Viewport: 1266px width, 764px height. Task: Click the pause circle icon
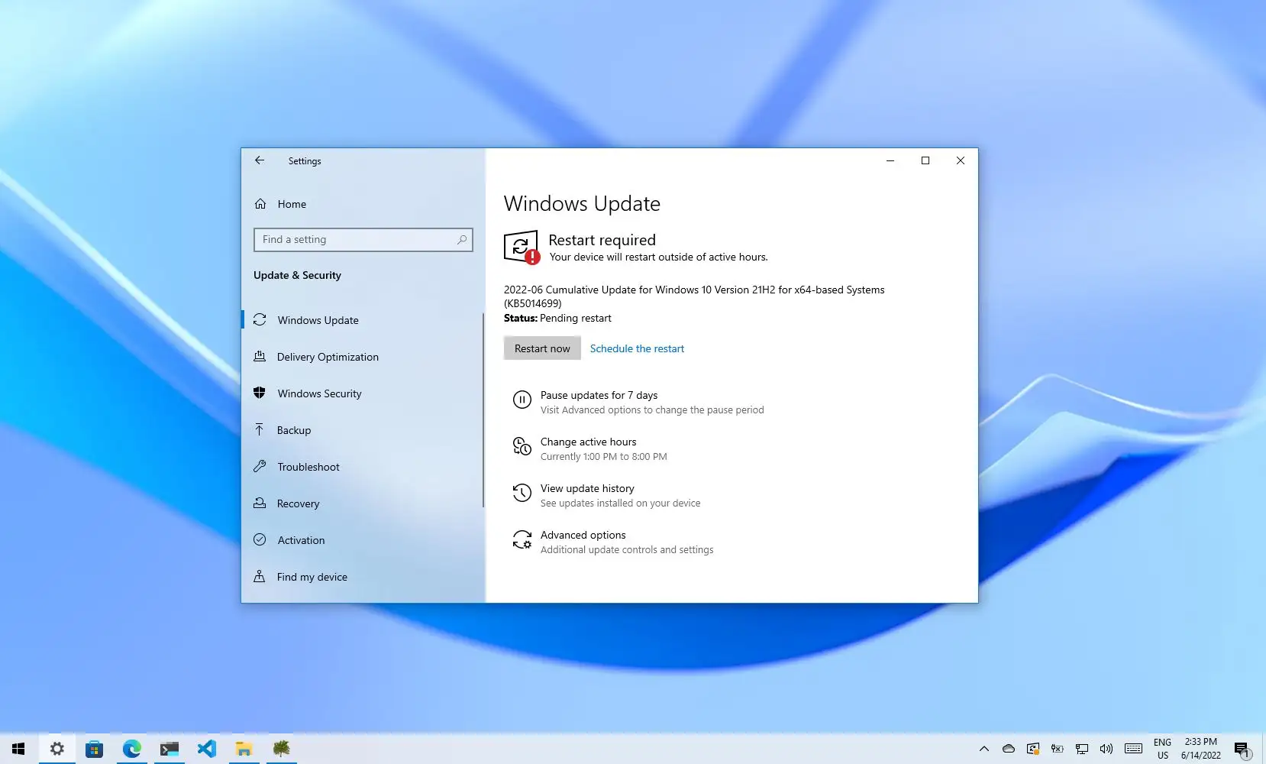tap(522, 400)
